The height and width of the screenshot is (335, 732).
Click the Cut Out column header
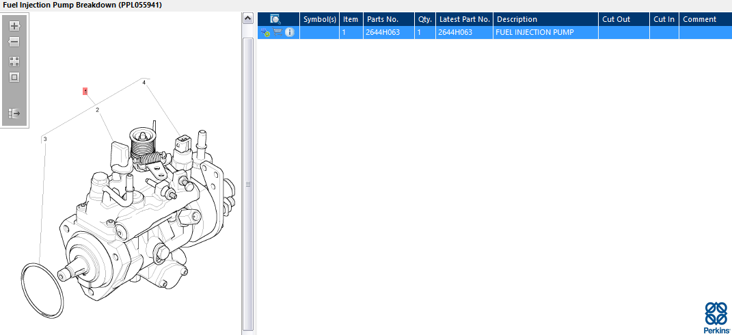[x=624, y=19]
